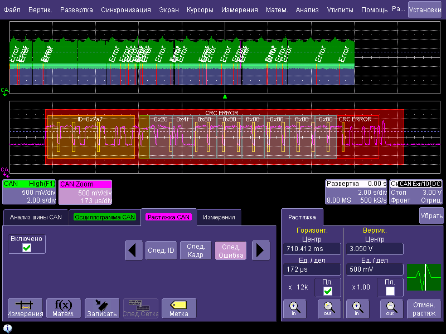Zoom in horizontally with magnifier icon
Viewport: 446px width, 334px height.
[x=294, y=307]
